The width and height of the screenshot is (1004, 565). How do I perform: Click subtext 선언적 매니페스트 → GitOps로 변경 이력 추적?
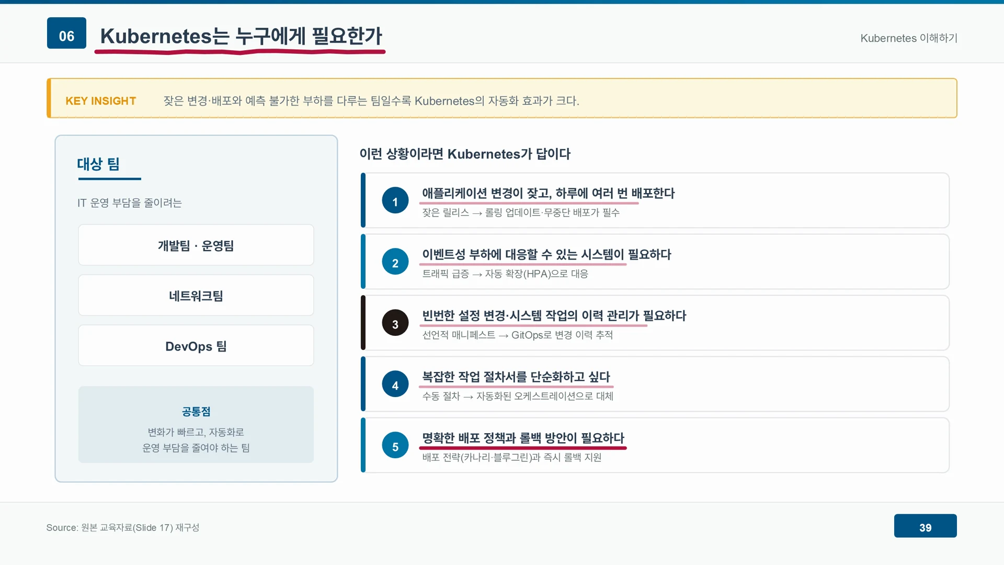pyautogui.click(x=518, y=335)
